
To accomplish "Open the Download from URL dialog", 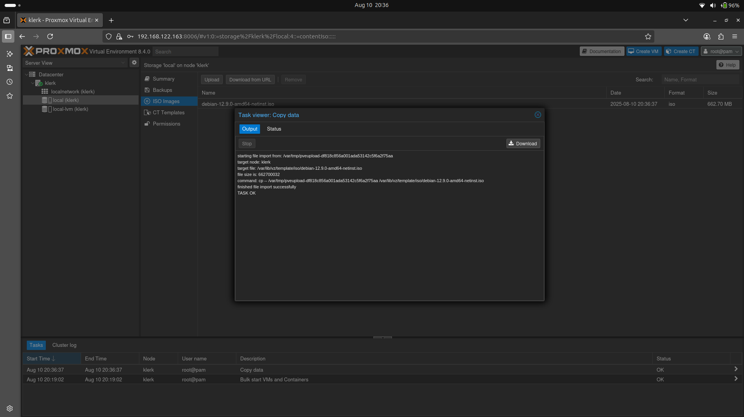I will coord(250,79).
